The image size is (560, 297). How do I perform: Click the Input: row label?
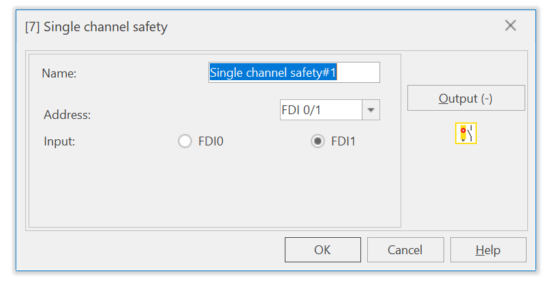(59, 141)
